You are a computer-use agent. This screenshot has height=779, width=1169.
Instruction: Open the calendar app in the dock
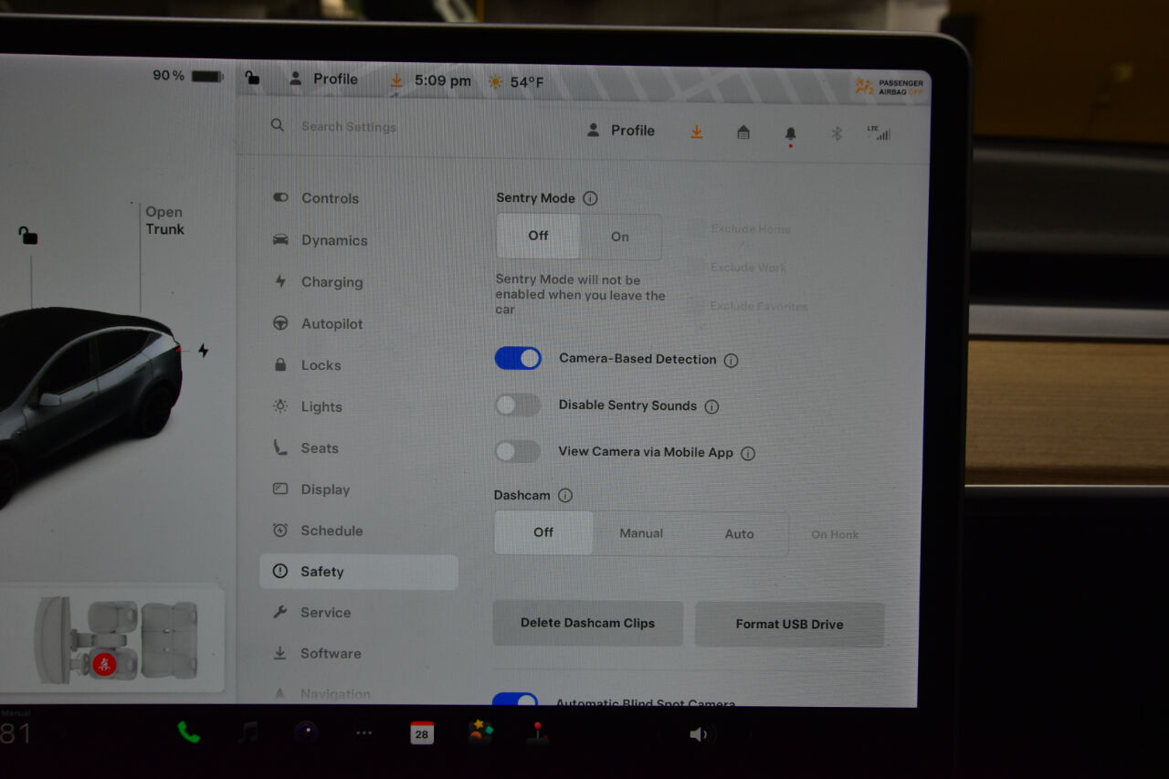tap(422, 732)
